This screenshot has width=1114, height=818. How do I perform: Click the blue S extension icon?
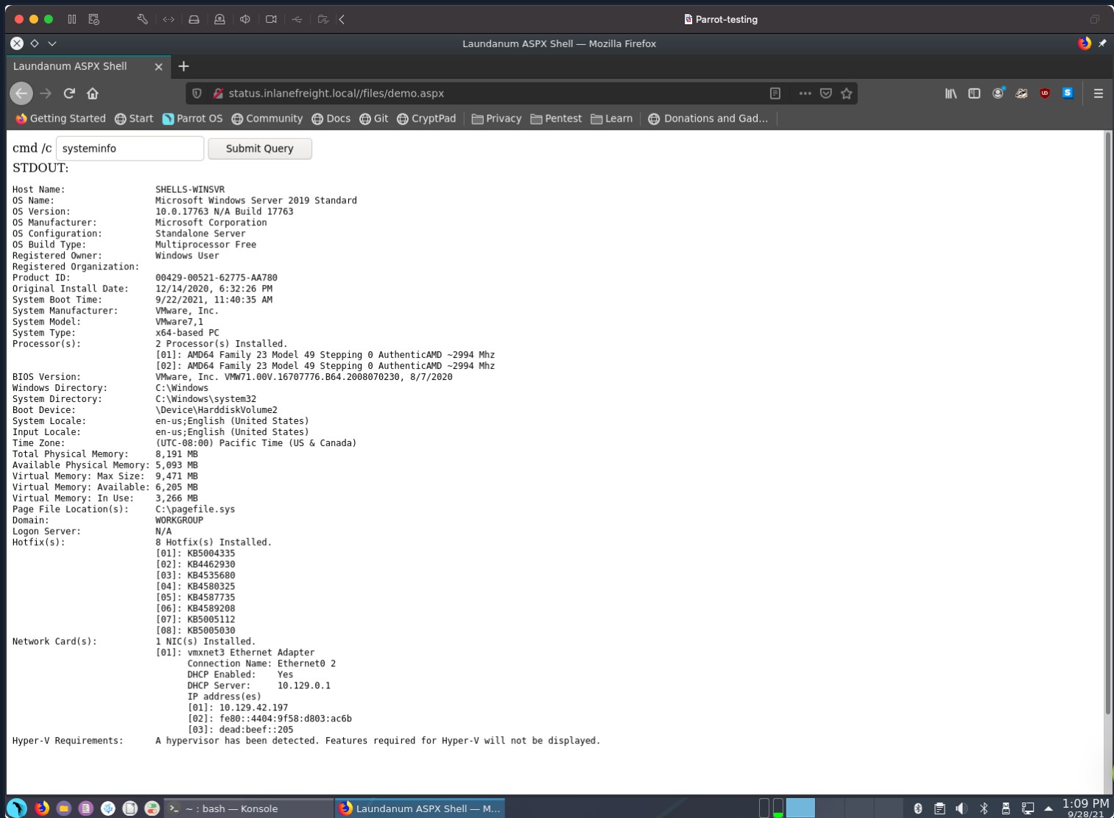click(x=1068, y=93)
